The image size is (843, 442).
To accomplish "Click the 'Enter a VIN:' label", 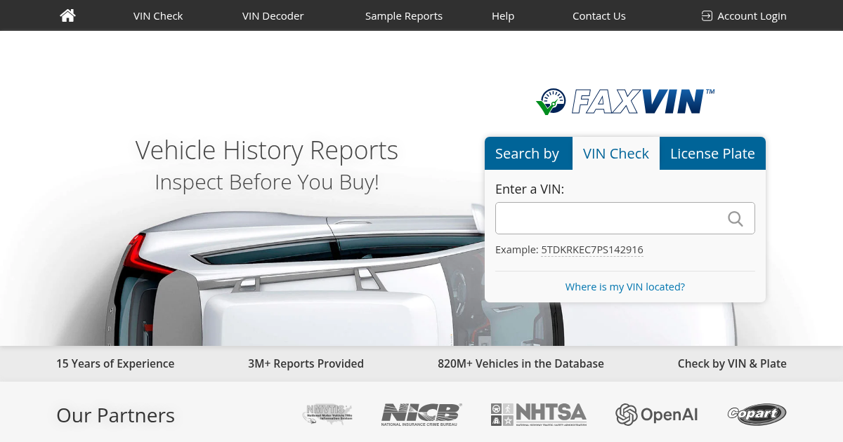I will click(530, 189).
